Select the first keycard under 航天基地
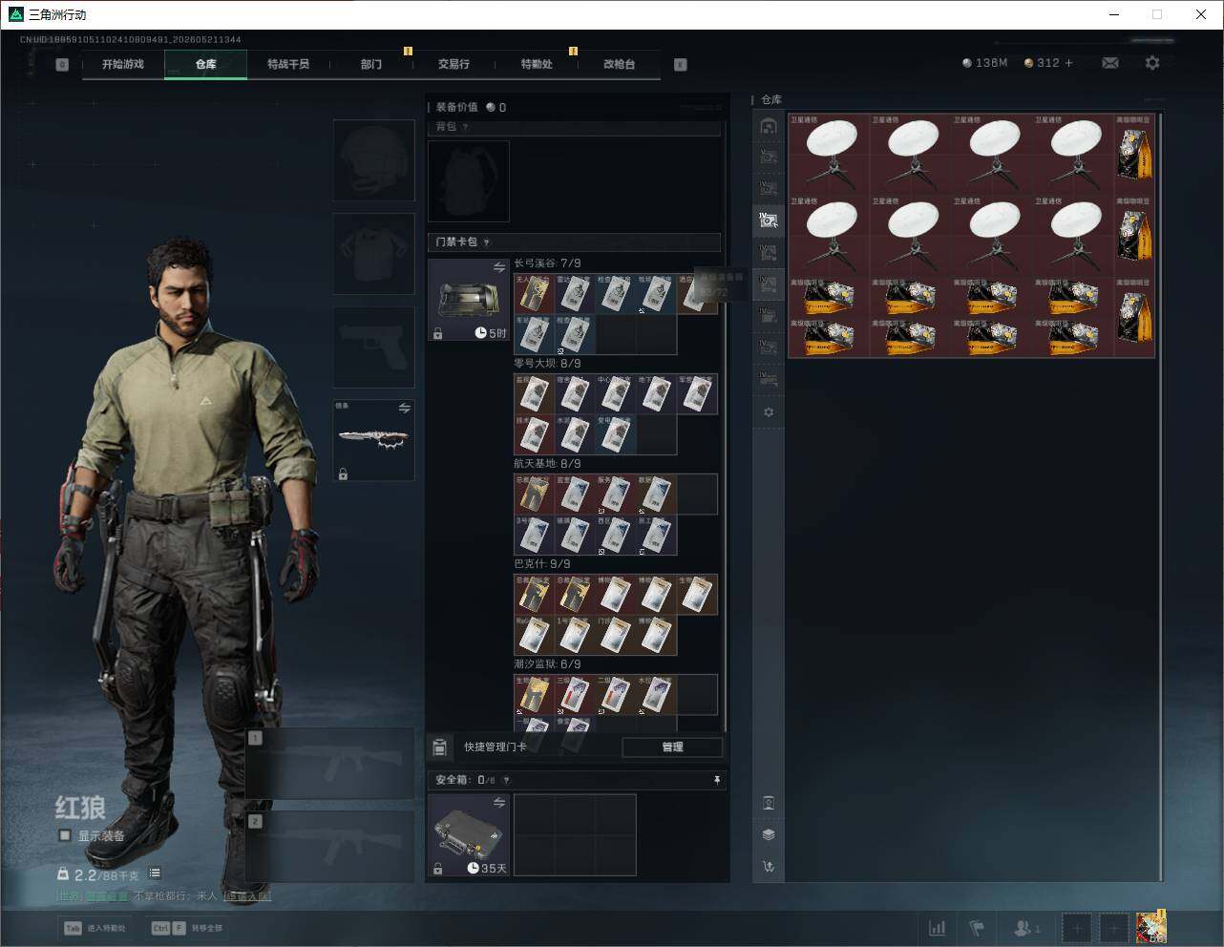1224x947 pixels. (x=534, y=495)
